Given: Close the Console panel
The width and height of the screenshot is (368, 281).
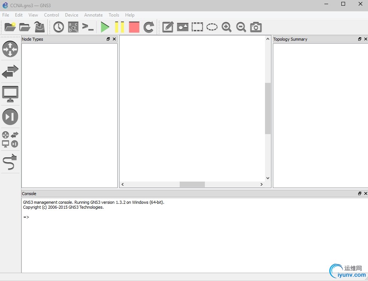Looking at the screenshot, I should [x=366, y=193].
